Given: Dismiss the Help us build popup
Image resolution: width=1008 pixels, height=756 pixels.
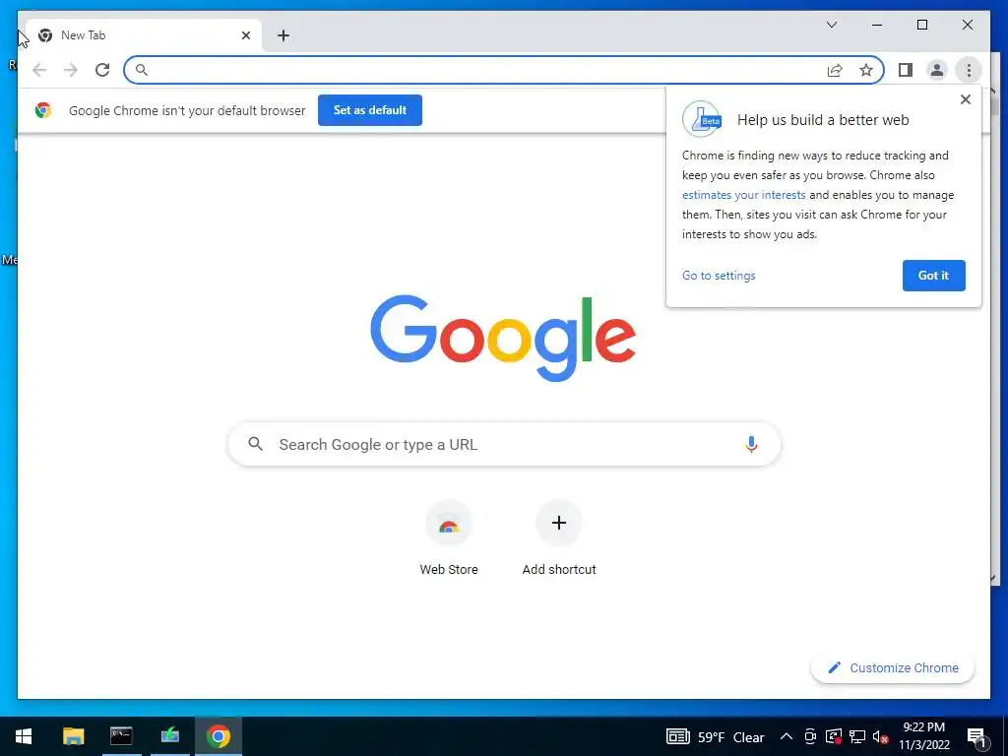Looking at the screenshot, I should tap(965, 99).
